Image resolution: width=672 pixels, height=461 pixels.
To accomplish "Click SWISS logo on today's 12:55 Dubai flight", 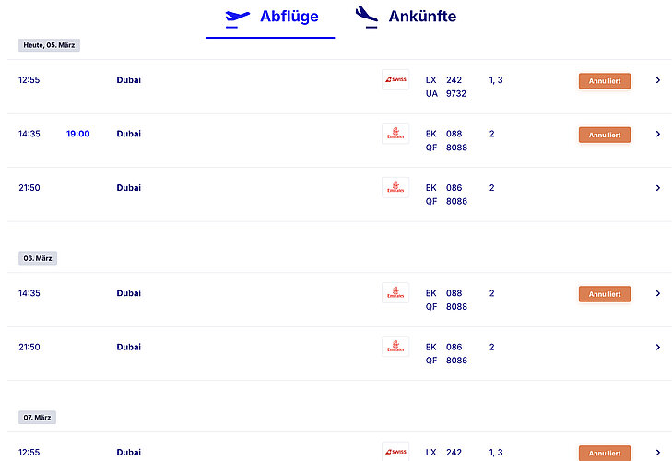I will pyautogui.click(x=395, y=80).
